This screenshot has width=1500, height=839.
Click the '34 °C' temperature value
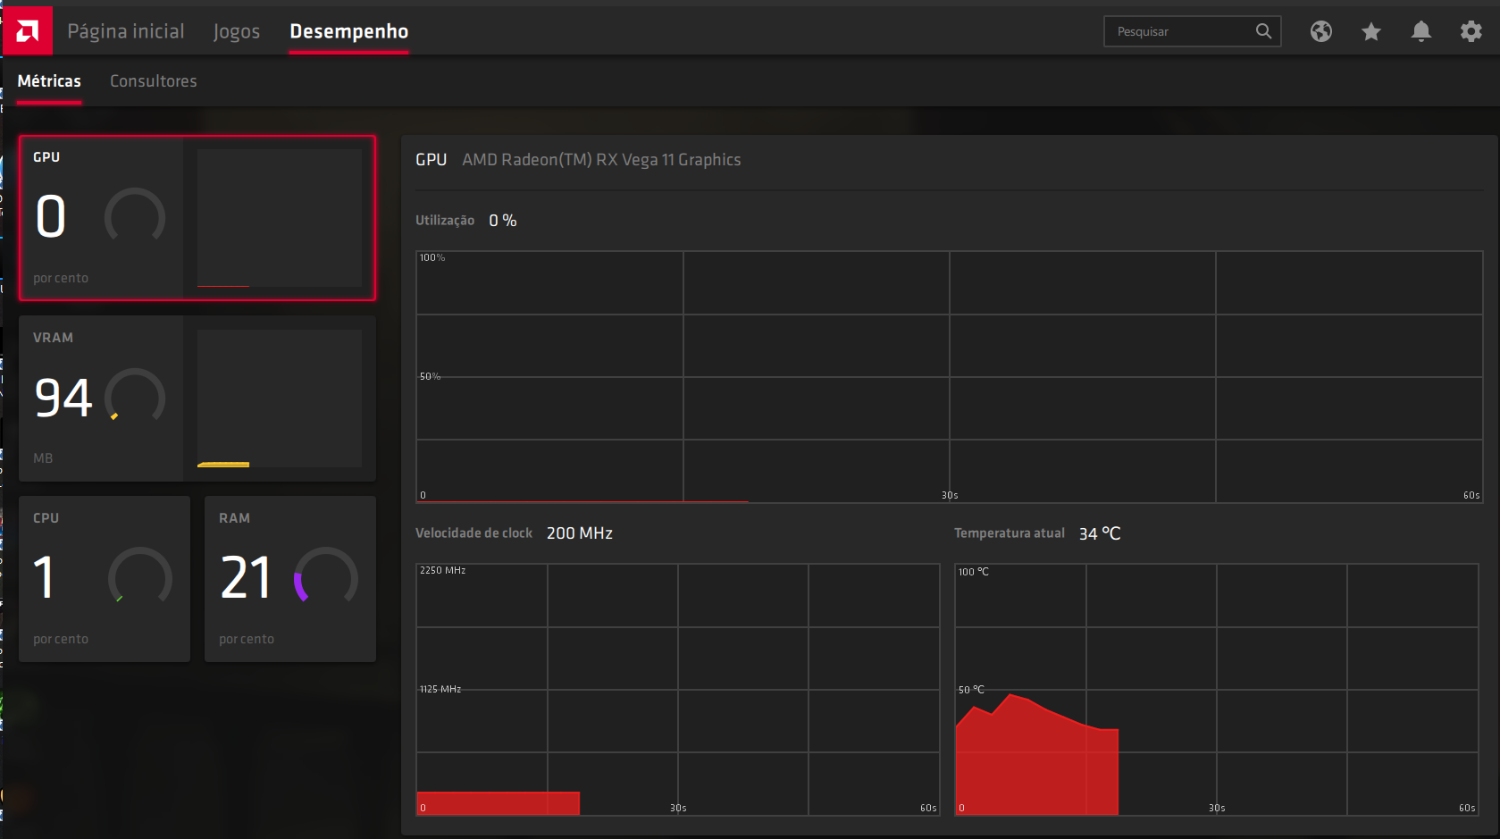tap(1100, 533)
